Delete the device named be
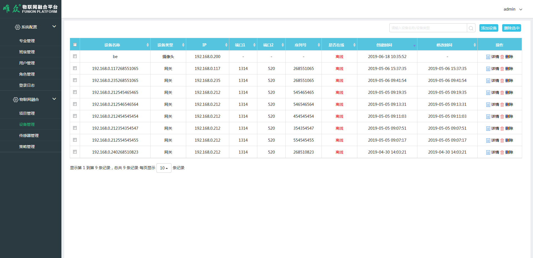The height and width of the screenshot is (258, 533). click(507, 57)
